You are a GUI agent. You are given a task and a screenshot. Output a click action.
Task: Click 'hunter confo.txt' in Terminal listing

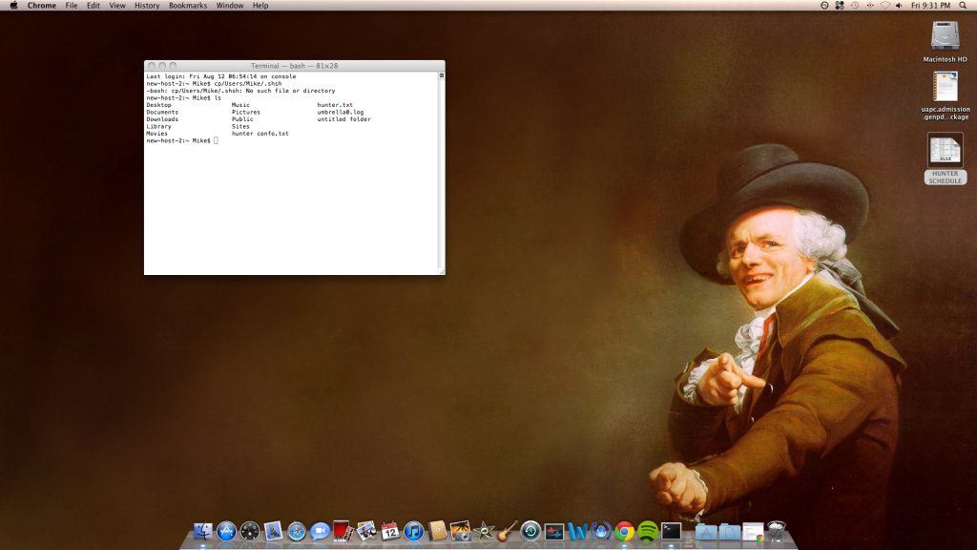[260, 134]
